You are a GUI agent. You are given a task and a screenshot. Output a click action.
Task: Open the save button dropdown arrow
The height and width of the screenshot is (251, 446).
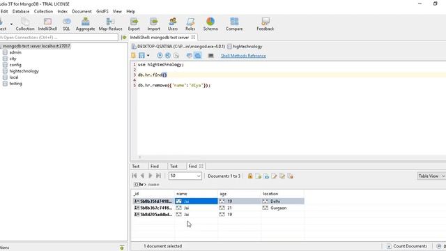[x=148, y=56]
